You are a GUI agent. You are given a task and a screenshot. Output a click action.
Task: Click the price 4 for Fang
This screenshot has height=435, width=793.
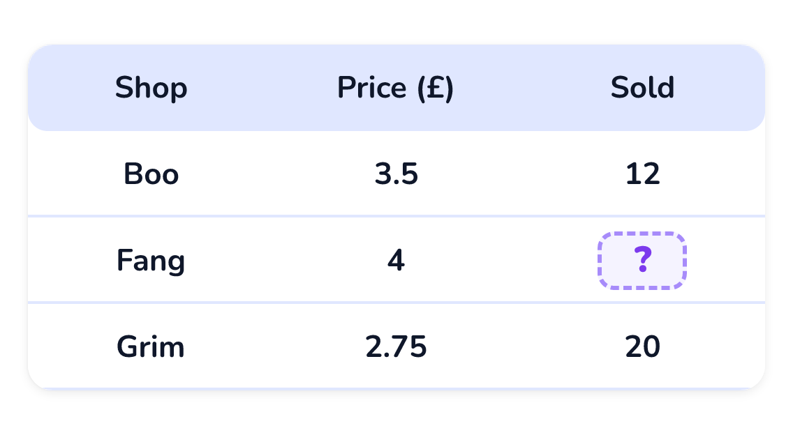tap(396, 261)
